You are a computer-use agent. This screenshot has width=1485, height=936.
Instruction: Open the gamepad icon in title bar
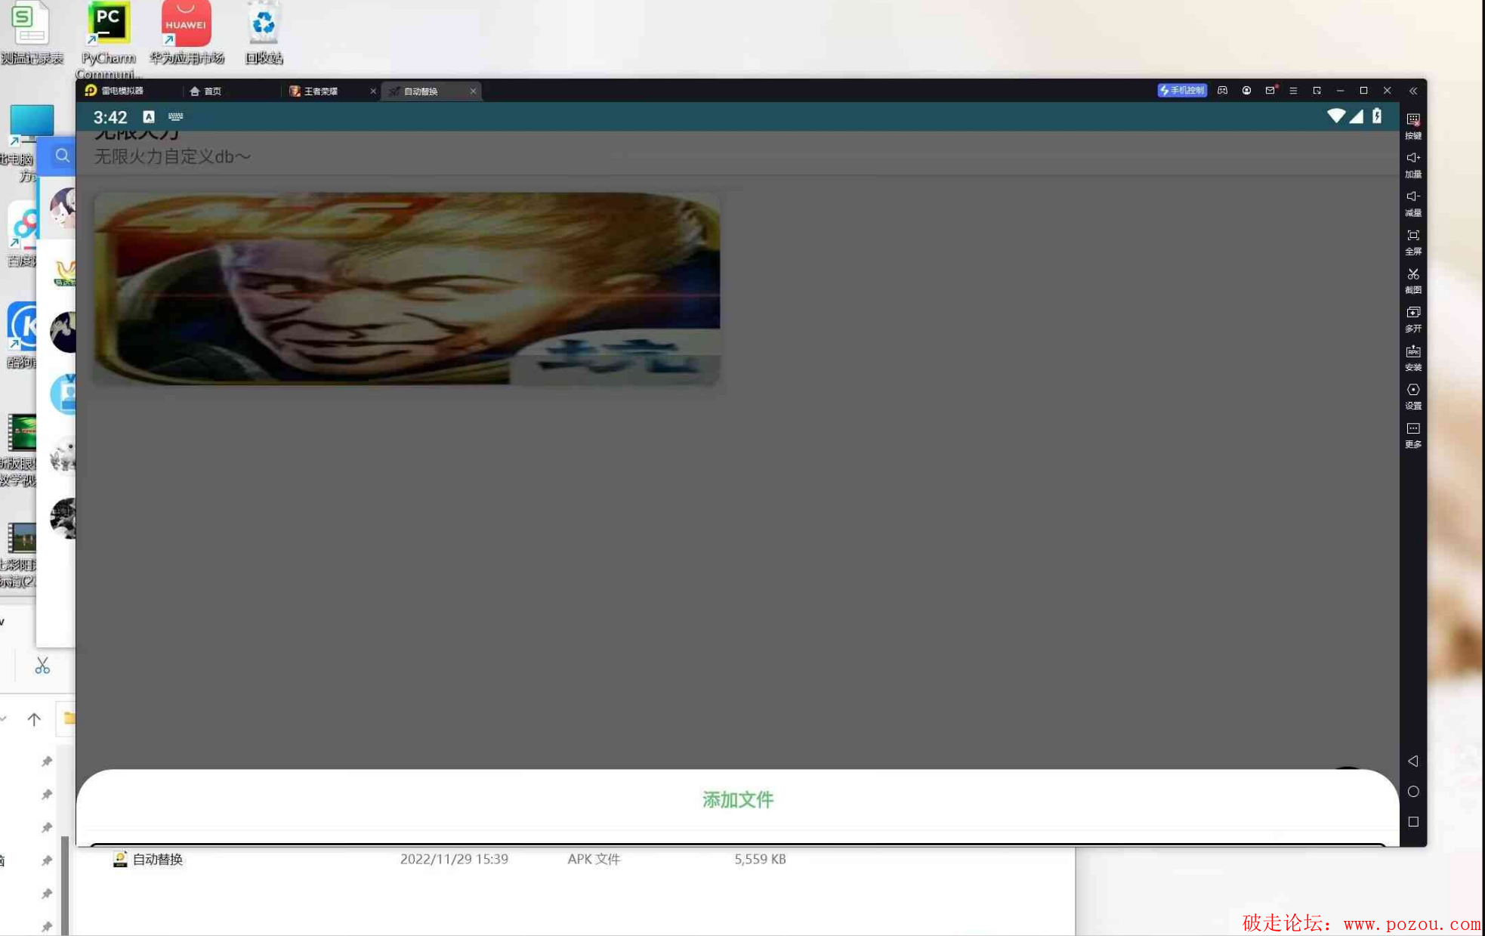1222,91
